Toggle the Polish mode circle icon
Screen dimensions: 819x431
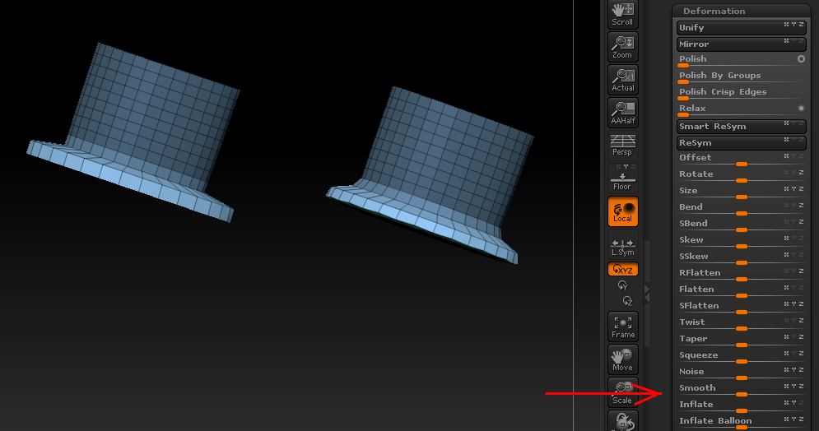[x=801, y=59]
